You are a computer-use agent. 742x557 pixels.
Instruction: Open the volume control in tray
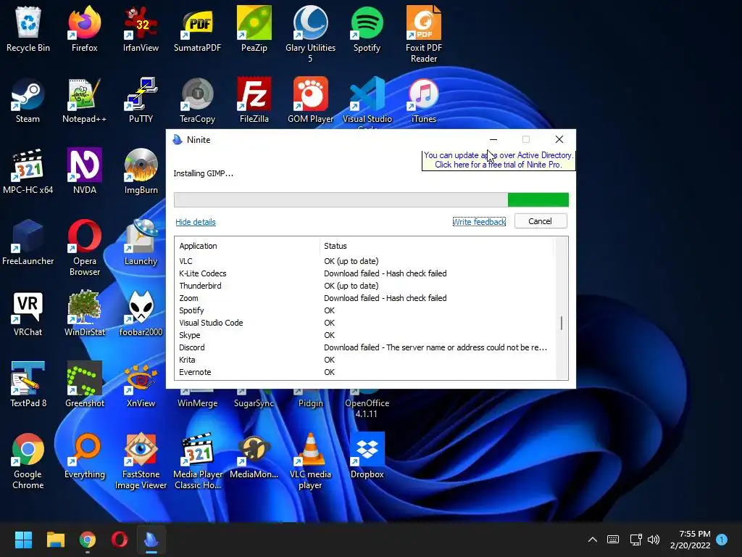[654, 540]
